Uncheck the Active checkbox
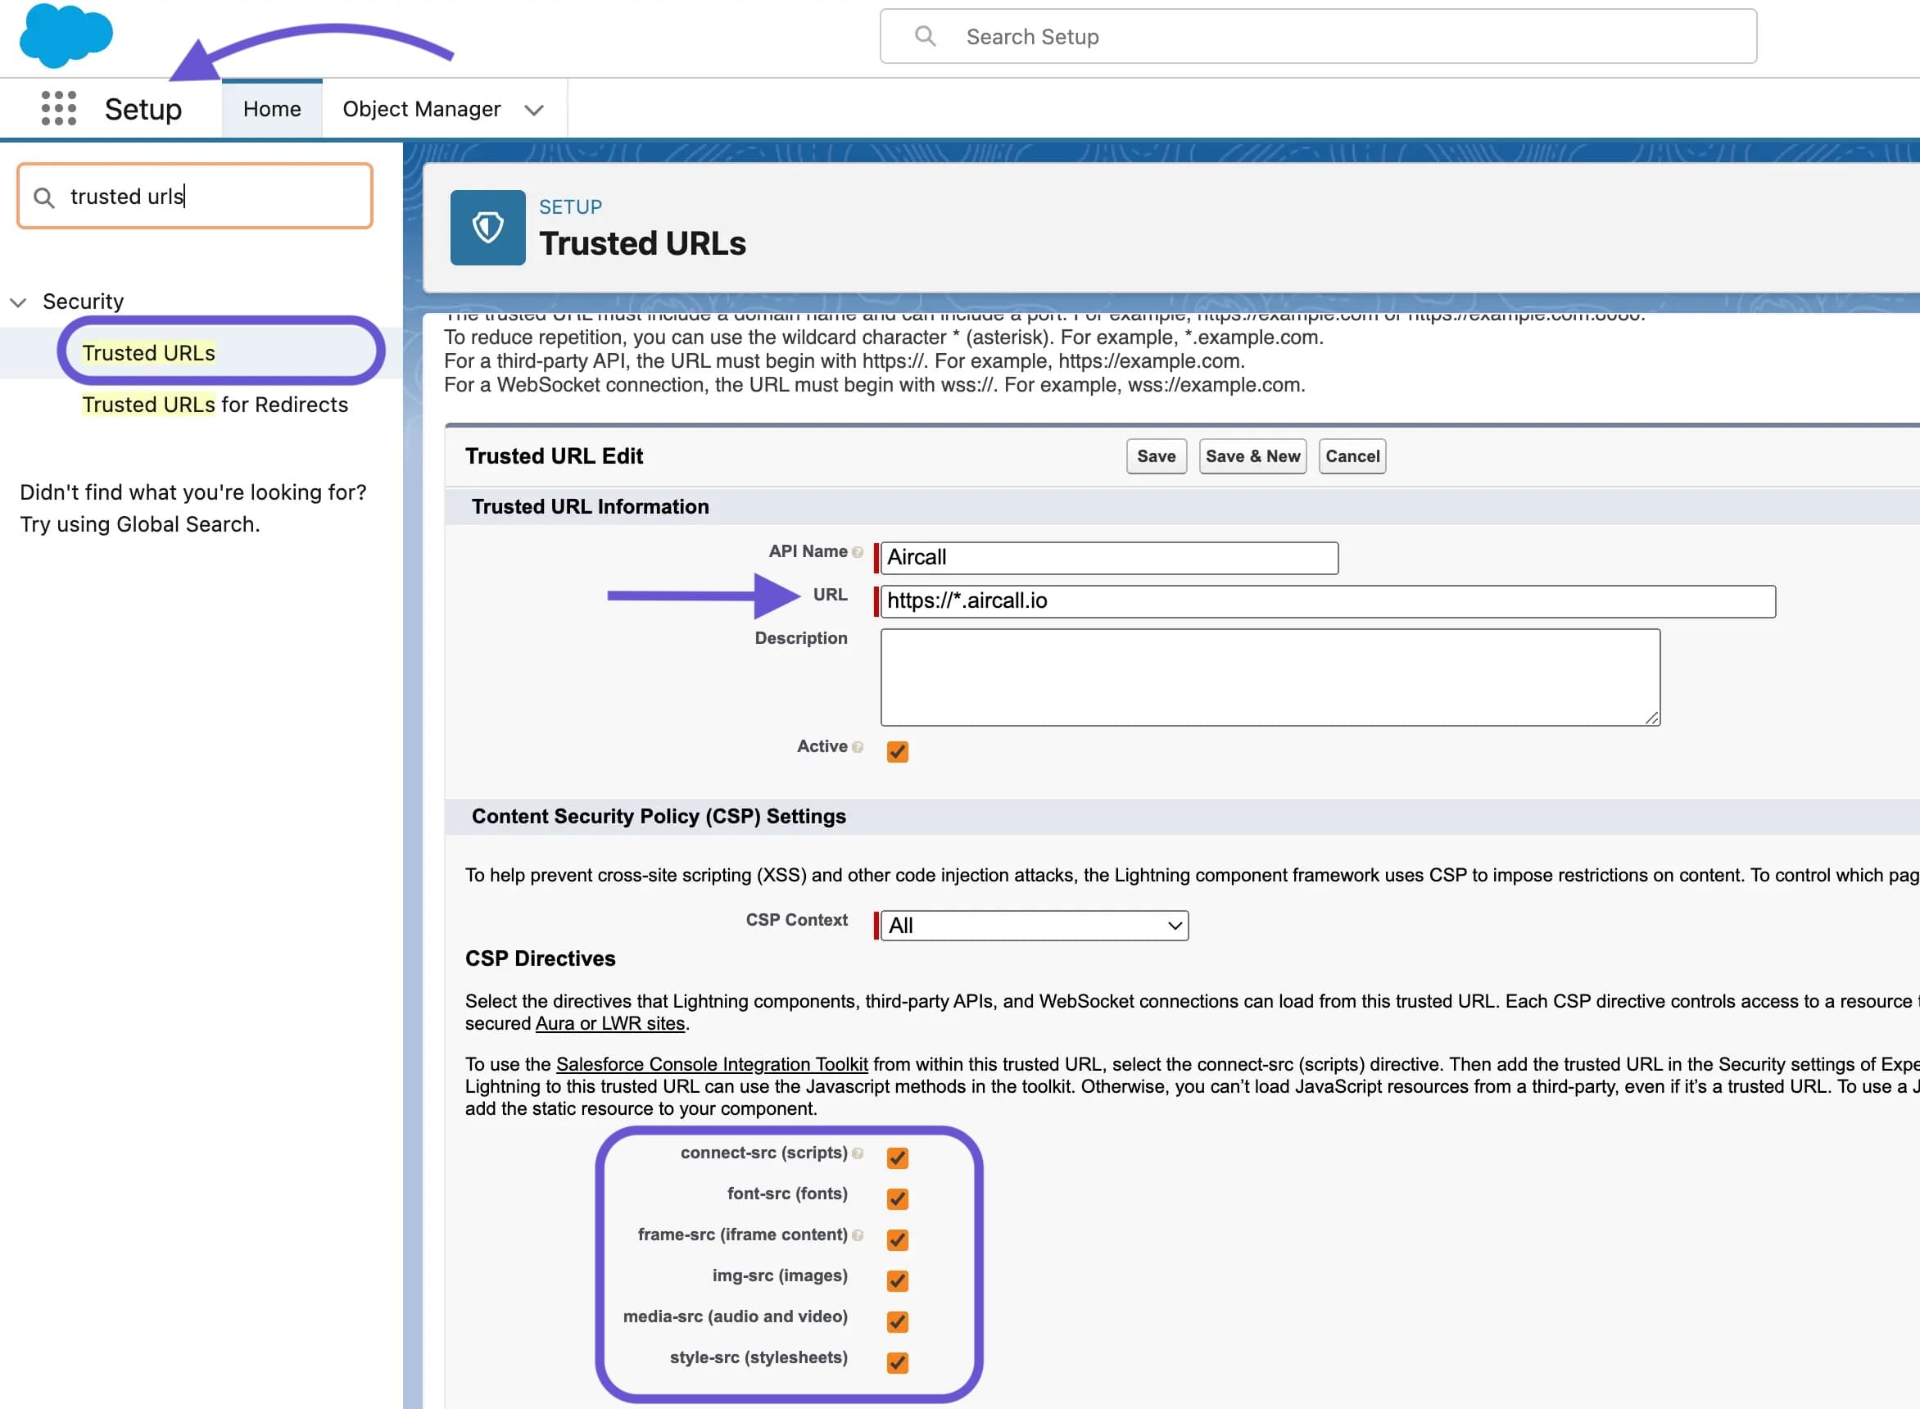The width and height of the screenshot is (1920, 1409). coord(896,751)
